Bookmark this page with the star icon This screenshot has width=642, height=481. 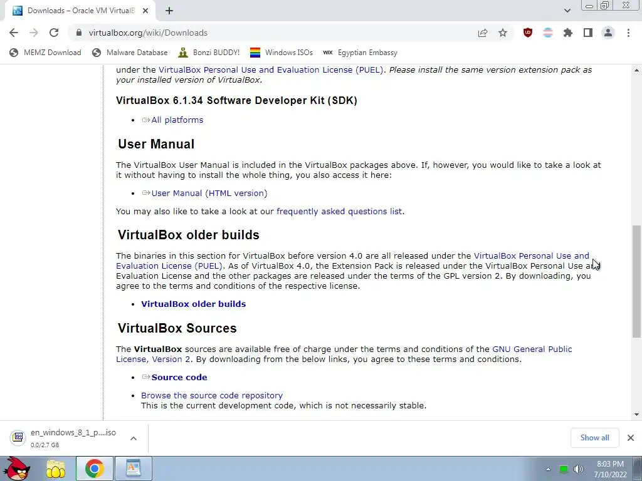pyautogui.click(x=503, y=33)
